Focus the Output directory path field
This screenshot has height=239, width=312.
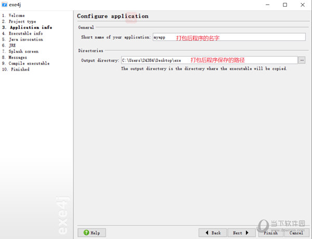pyautogui.click(x=210, y=60)
